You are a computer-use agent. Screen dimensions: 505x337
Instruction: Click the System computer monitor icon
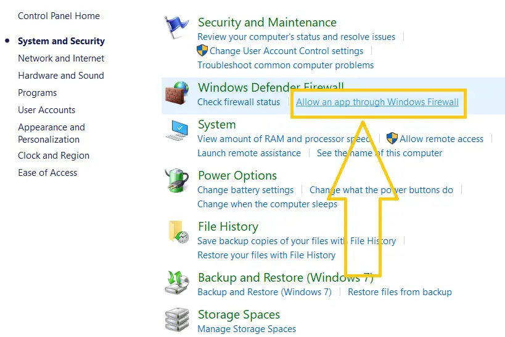click(177, 130)
